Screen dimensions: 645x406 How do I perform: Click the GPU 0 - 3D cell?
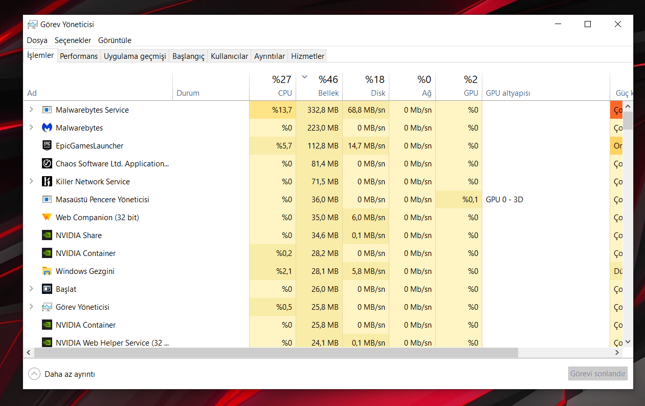tap(504, 200)
